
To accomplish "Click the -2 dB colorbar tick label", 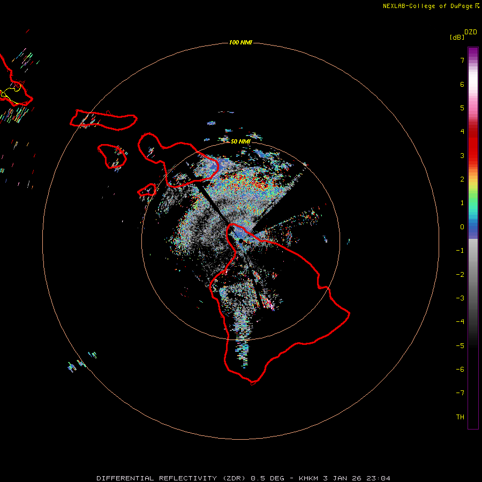I will pyautogui.click(x=460, y=275).
